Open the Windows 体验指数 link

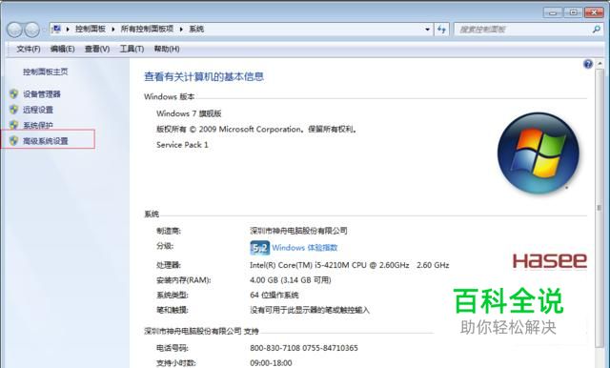(x=305, y=248)
